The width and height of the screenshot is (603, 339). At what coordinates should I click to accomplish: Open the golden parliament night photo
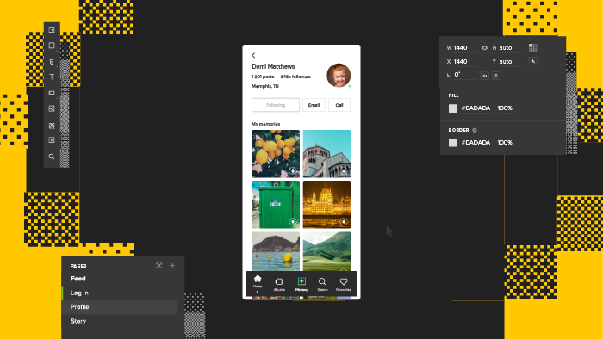point(326,205)
